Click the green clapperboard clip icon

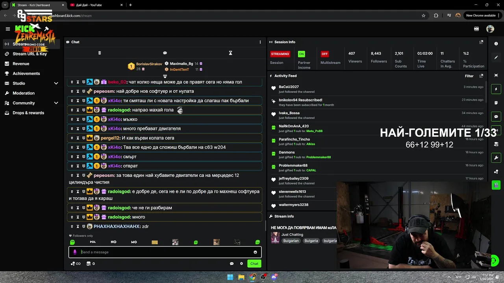tap(496, 185)
